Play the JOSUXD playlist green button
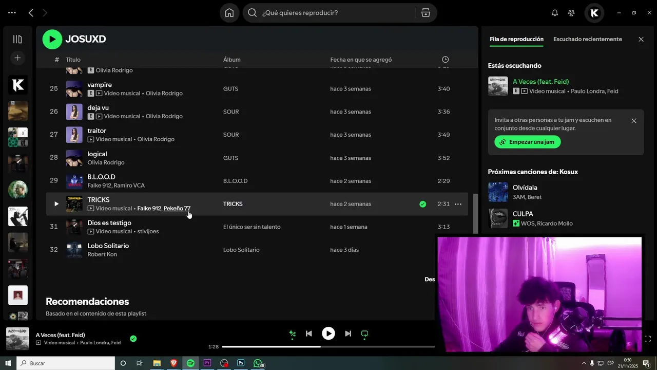Viewport: 657px width, 370px height. click(52, 39)
